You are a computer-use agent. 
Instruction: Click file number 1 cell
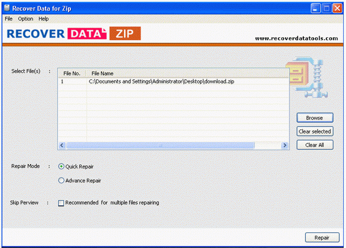tap(72, 82)
